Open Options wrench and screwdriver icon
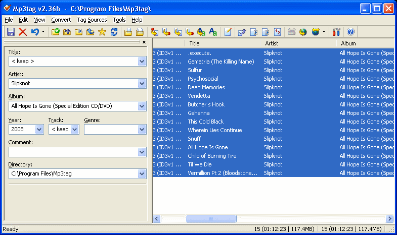Viewport: 397px width, 235px height. [336, 32]
